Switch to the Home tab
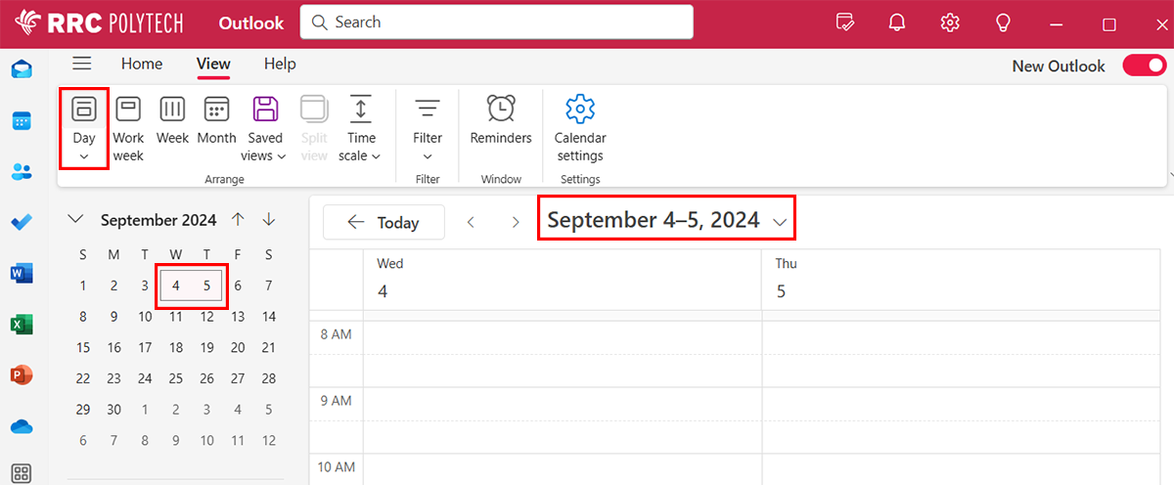This screenshot has height=485, width=1174. 142,64
